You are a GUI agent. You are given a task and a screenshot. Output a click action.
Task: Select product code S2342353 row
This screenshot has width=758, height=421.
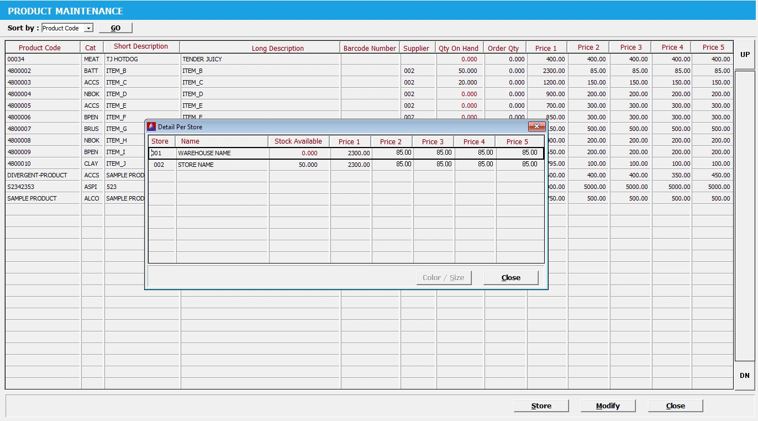pyautogui.click(x=369, y=187)
